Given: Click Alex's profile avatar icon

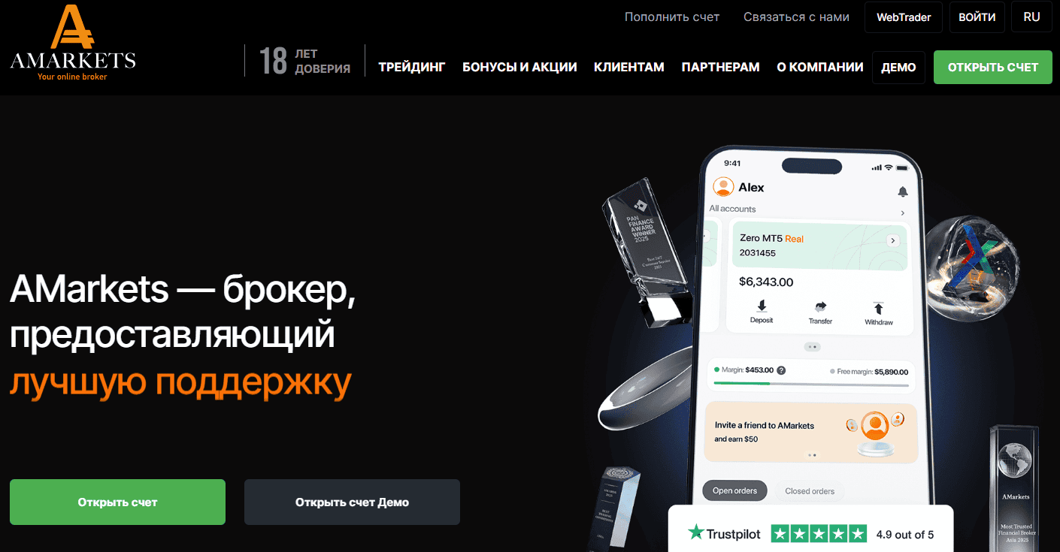Looking at the screenshot, I should (x=723, y=187).
